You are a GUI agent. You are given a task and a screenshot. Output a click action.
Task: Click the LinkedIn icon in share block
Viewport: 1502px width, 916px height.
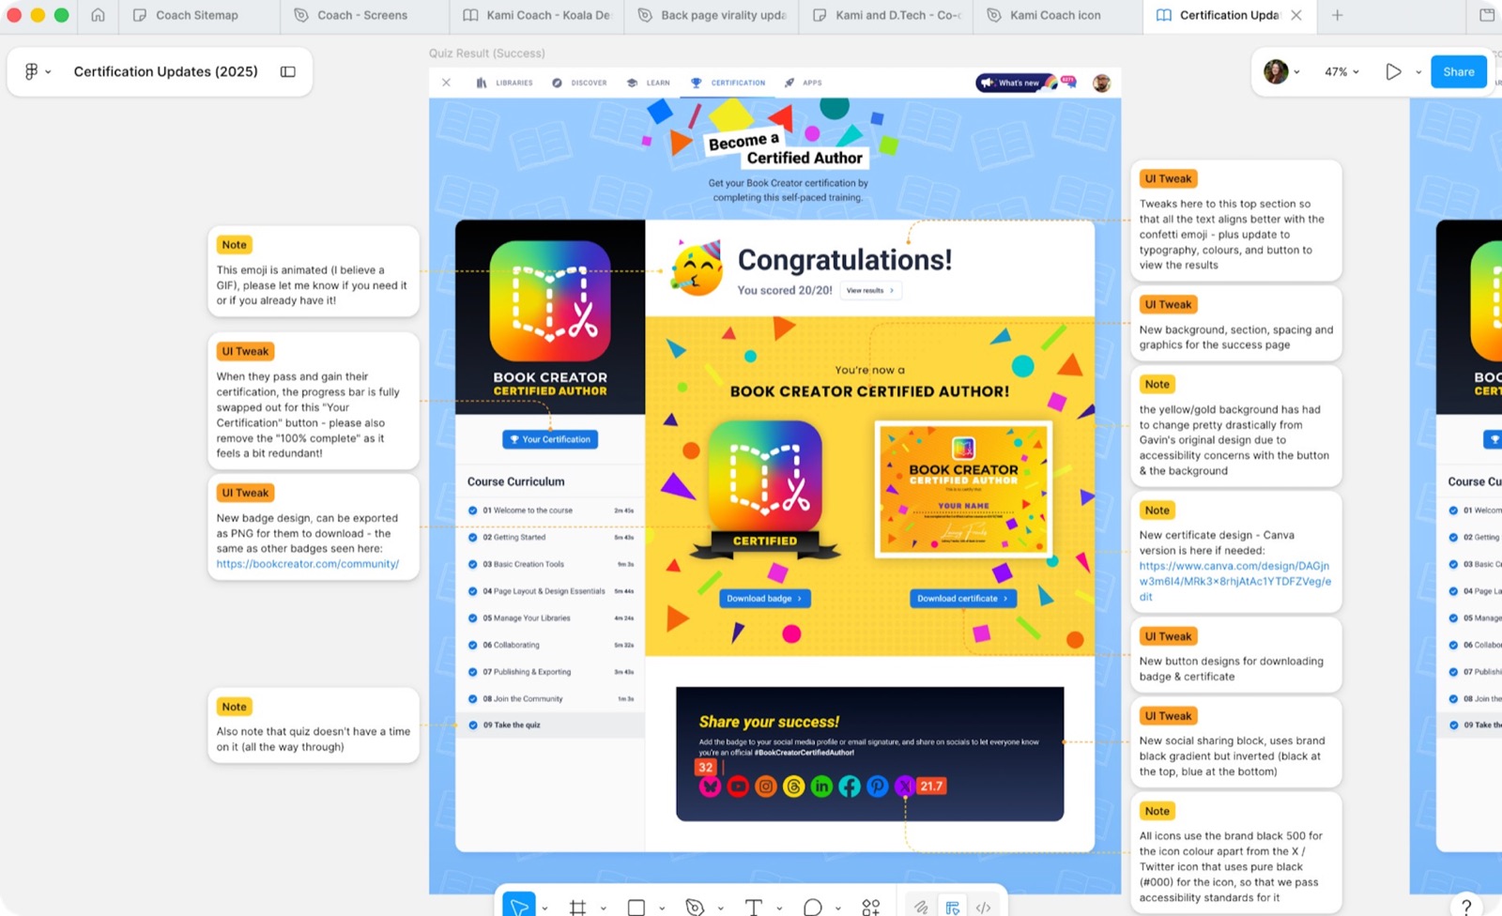pyautogui.click(x=821, y=786)
